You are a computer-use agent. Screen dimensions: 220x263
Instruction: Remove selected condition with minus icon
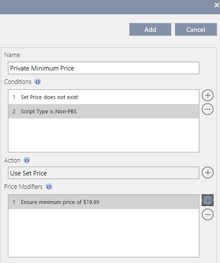pos(208,109)
